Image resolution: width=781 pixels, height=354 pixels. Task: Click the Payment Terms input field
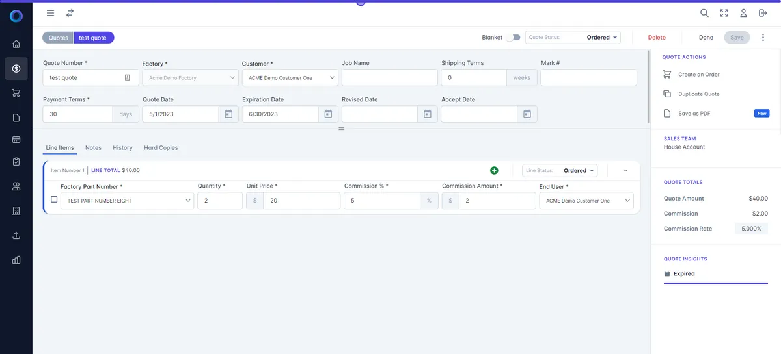(x=77, y=114)
